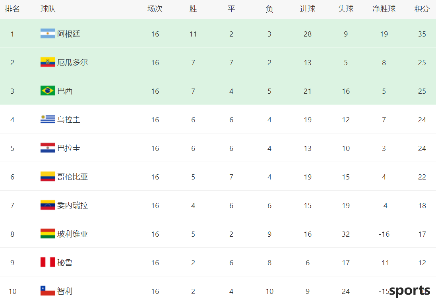Open the 玻利维亚 team name link
Image resolution: width=436 pixels, height=303 pixels.
(73, 234)
